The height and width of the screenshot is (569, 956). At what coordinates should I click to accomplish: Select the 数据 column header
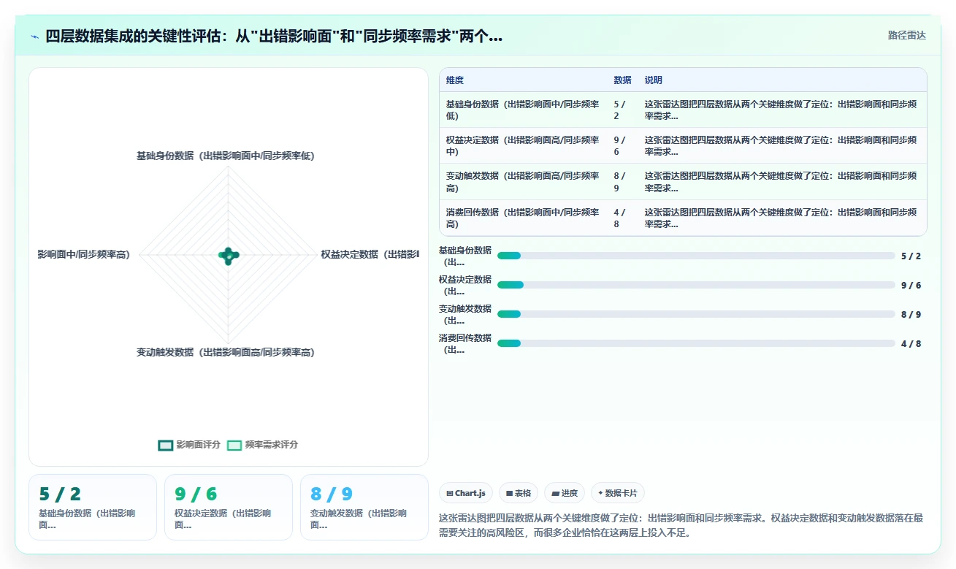[622, 80]
